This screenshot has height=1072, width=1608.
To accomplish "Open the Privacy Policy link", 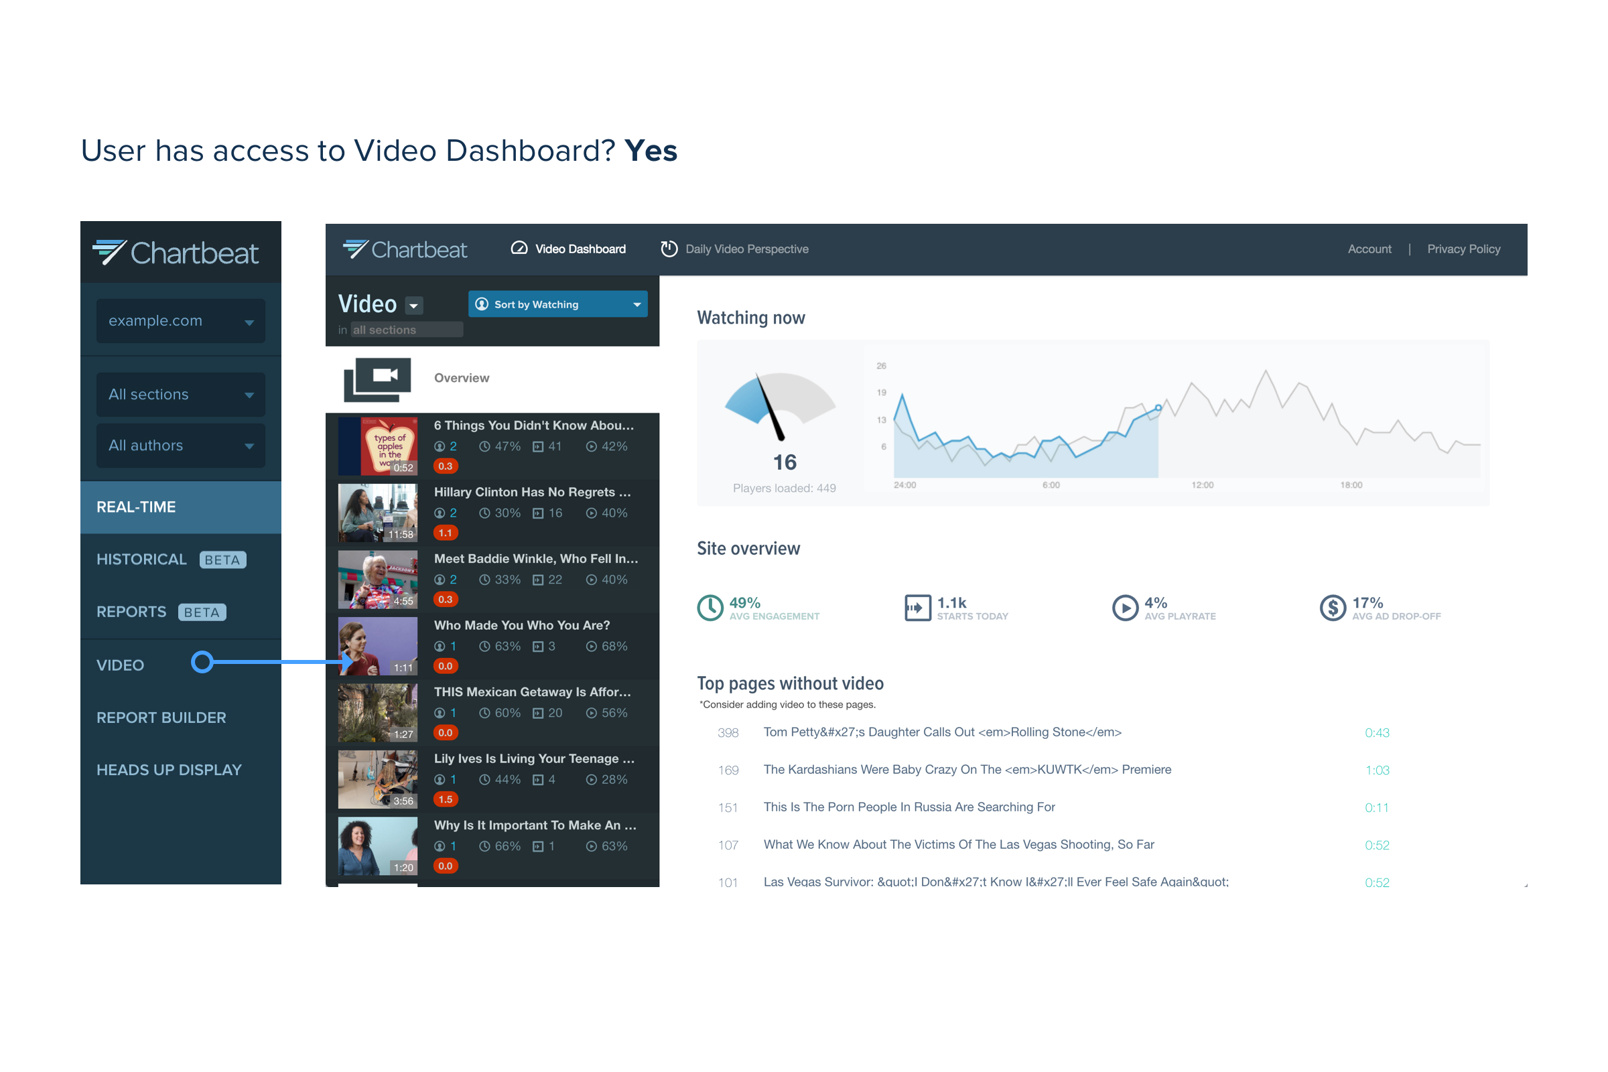I will pyautogui.click(x=1463, y=249).
